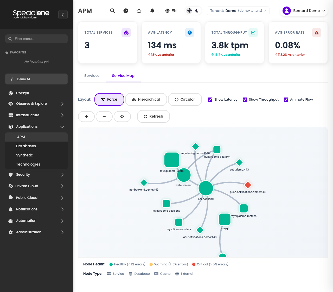This screenshot has width=333, height=292.
Task: Switch to the Services tab
Action: pos(92,76)
